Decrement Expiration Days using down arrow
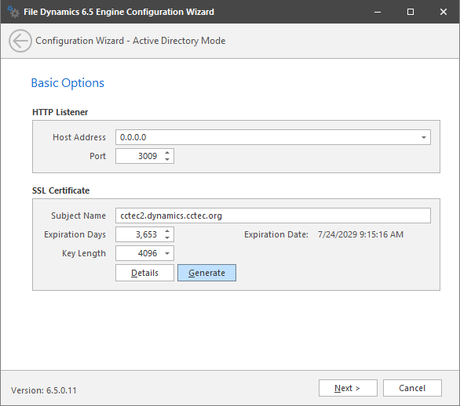 167,237
